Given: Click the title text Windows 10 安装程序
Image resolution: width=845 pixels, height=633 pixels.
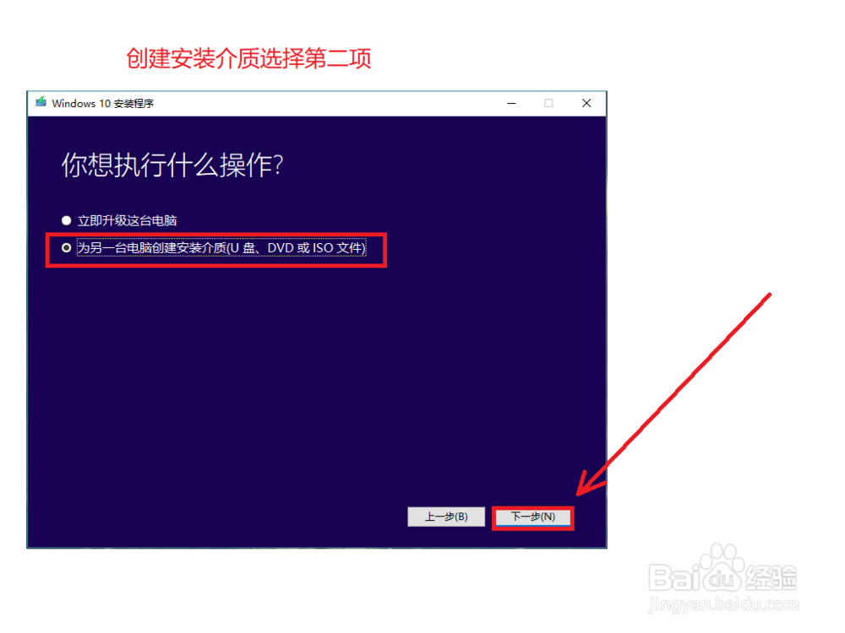Looking at the screenshot, I should pos(103,103).
